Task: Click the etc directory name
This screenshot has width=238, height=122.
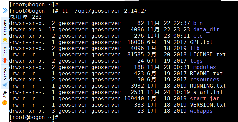Action: [x=198, y=36]
